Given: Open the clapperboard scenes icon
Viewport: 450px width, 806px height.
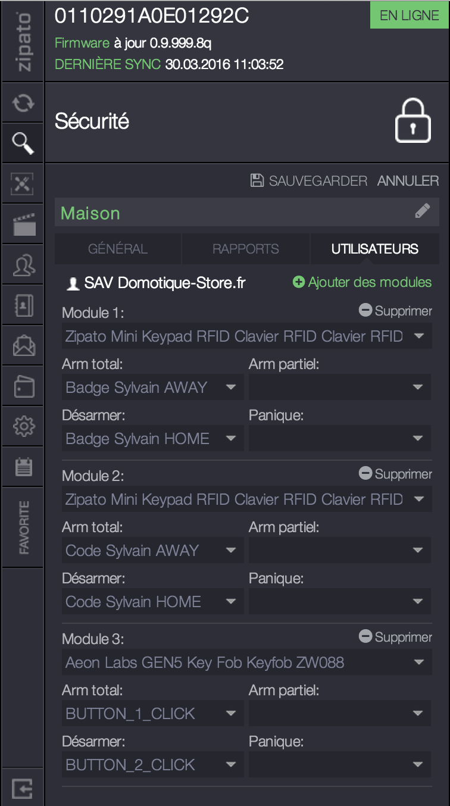Looking at the screenshot, I should click(x=23, y=224).
